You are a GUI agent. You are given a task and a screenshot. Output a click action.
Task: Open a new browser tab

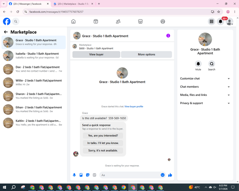pos(99,4)
